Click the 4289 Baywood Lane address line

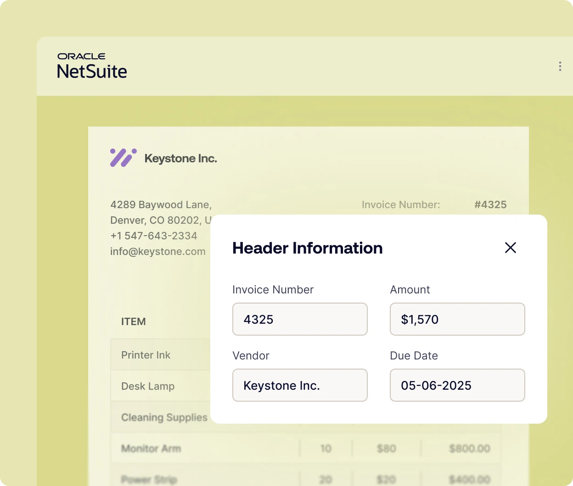[x=161, y=204]
